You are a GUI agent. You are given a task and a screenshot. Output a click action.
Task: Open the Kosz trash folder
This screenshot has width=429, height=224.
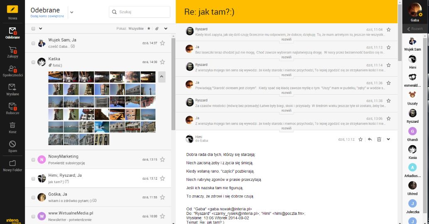click(12, 128)
